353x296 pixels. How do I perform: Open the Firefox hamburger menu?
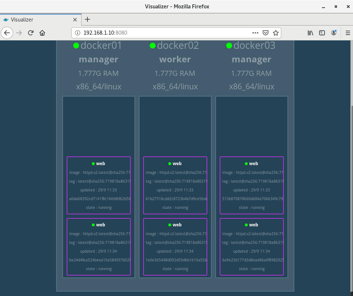(348, 33)
